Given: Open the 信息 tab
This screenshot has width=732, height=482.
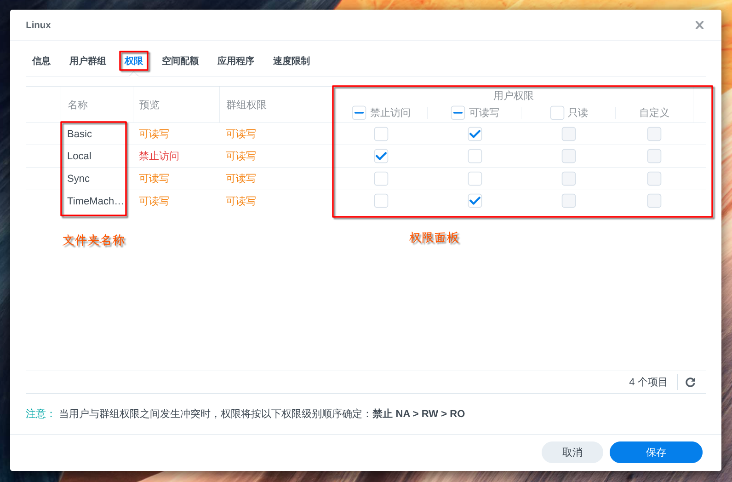Looking at the screenshot, I should (41, 61).
